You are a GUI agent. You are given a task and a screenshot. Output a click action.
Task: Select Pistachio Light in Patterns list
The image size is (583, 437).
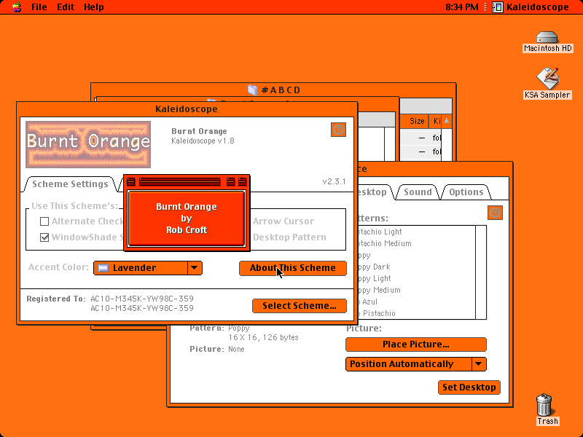tap(414, 232)
